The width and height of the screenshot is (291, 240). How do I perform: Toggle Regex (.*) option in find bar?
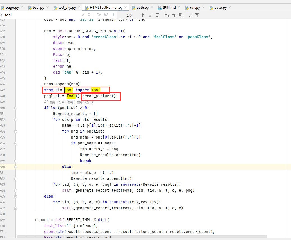[x=113, y=15]
